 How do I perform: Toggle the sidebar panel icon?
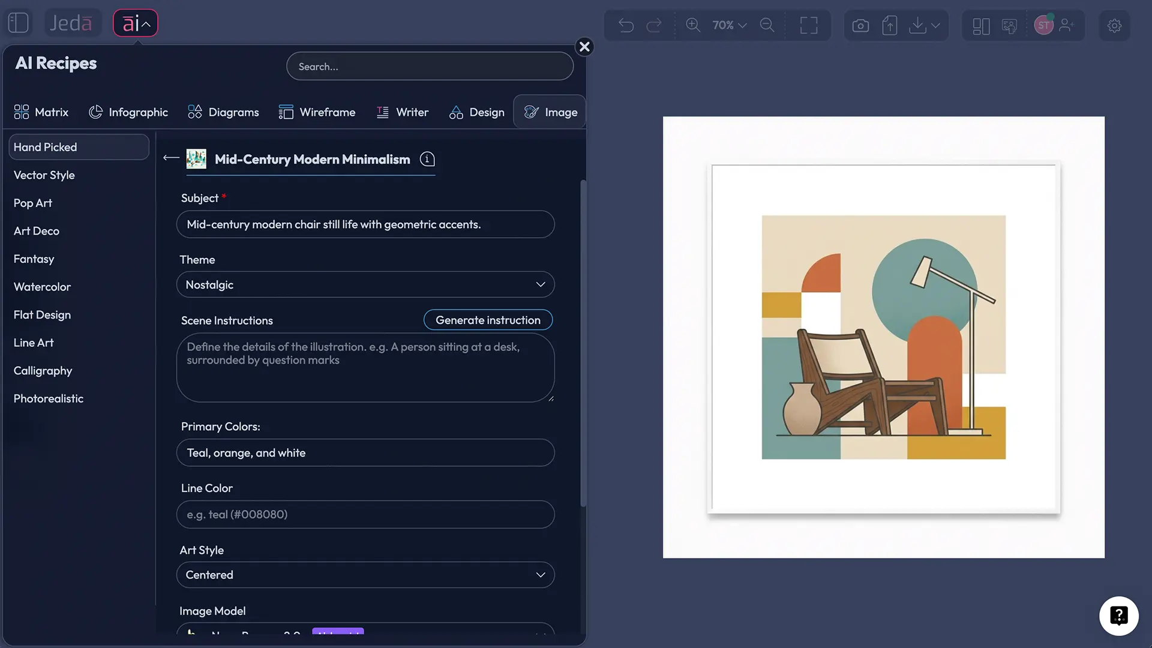19,23
